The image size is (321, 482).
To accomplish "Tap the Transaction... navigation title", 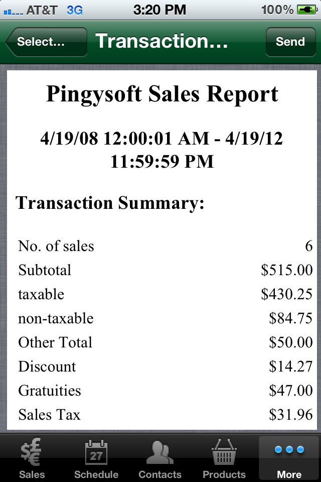I will click(x=162, y=41).
